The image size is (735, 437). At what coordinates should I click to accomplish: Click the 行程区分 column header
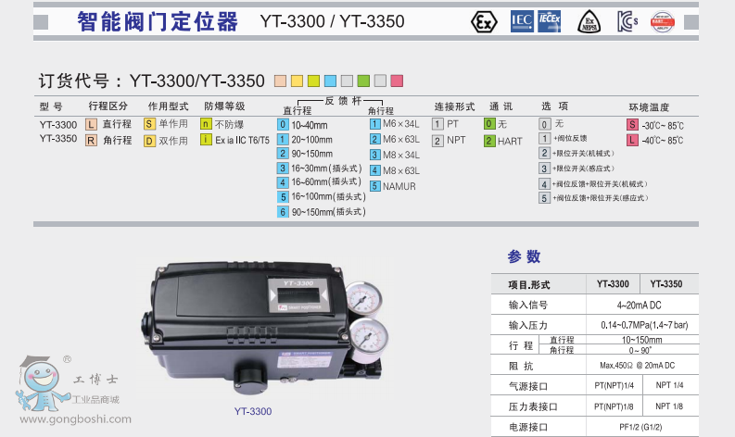pyautogui.click(x=108, y=106)
